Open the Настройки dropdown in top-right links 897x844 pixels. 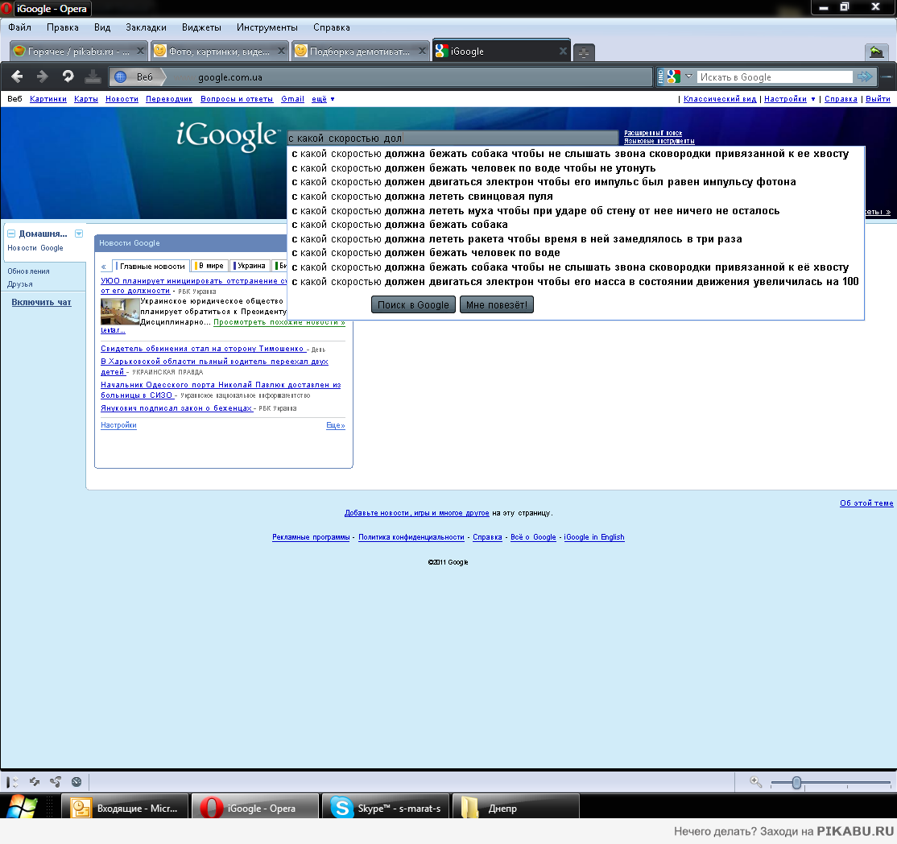(x=789, y=99)
